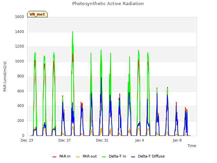
Task: Click the 800 y-axis tick label
Action: 21,76
